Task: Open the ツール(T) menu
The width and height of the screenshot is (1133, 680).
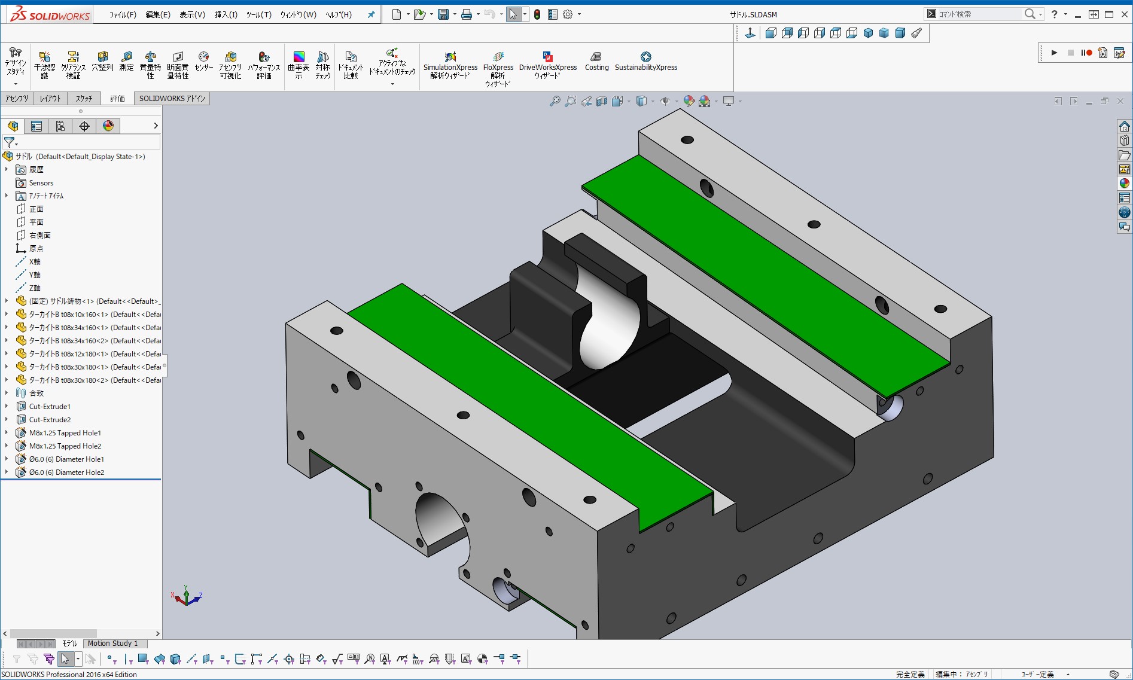Action: (x=258, y=14)
